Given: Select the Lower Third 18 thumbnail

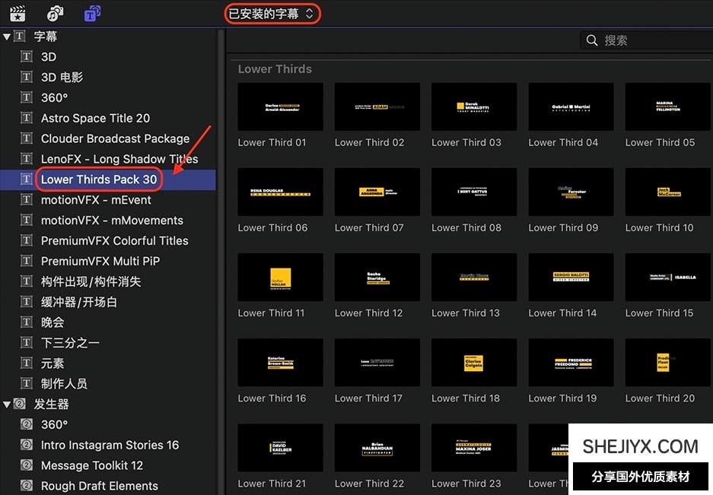Looking at the screenshot, I should (x=473, y=363).
